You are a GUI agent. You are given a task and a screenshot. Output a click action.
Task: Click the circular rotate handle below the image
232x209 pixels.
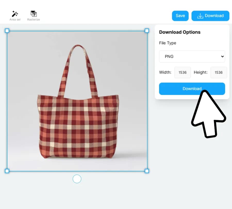[x=77, y=179]
